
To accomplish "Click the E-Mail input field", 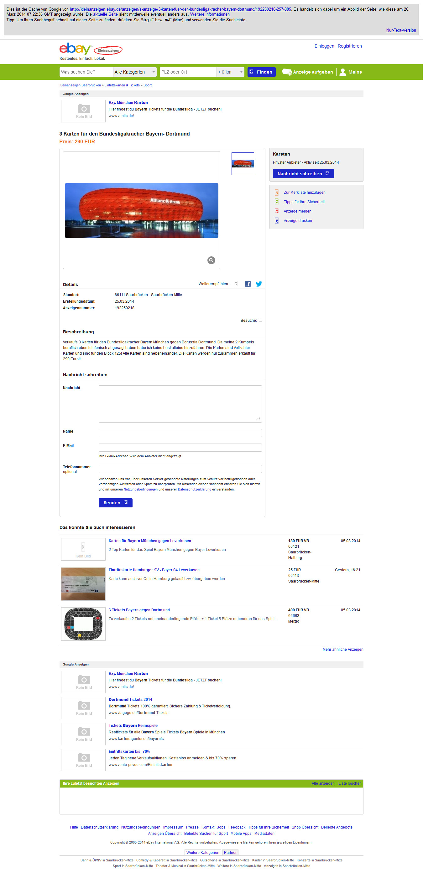I will [180, 448].
